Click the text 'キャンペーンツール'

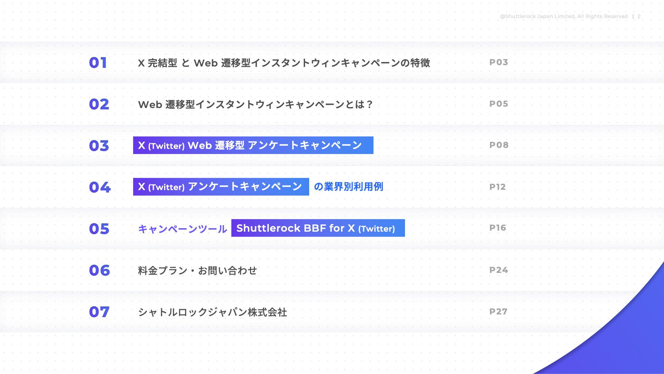[183, 229]
